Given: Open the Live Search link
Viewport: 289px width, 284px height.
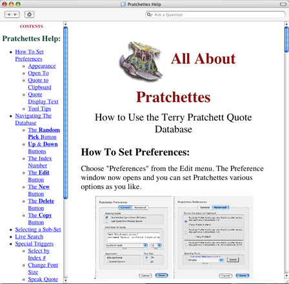Looking at the screenshot, I should click(29, 237).
